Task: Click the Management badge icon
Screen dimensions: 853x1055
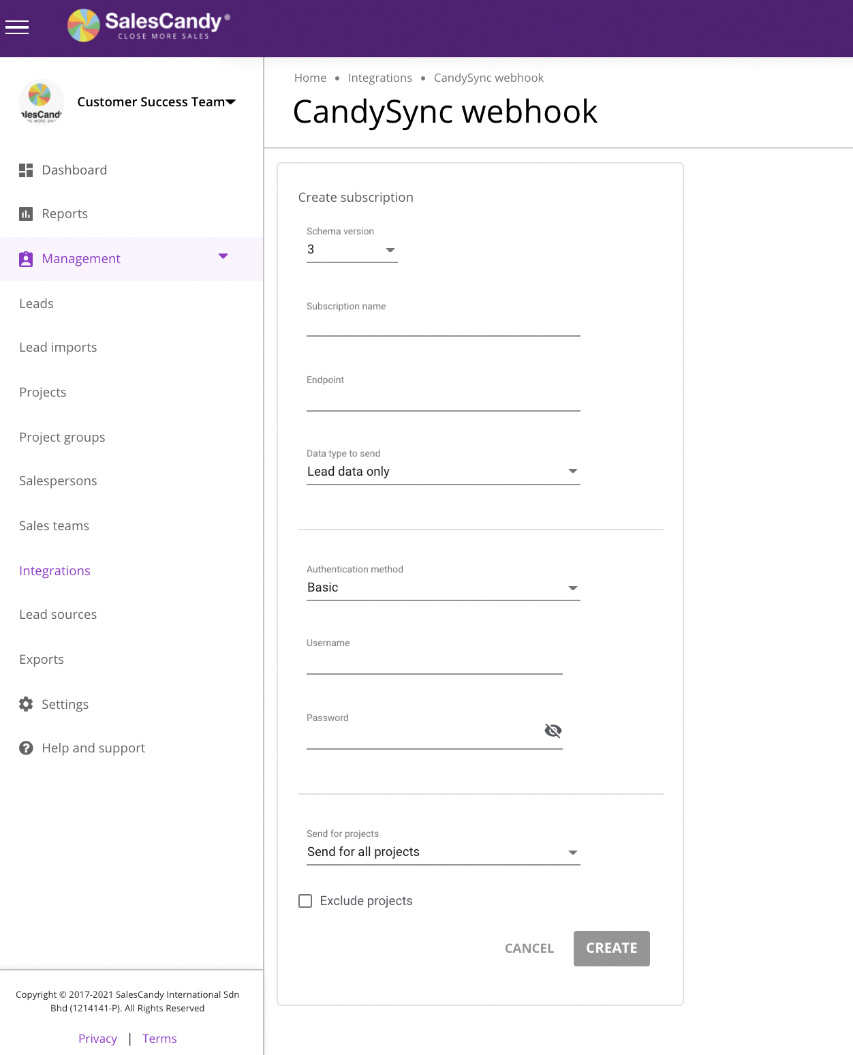Action: [26, 259]
